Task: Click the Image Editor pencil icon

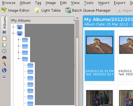Action: pyautogui.click(x=4, y=10)
